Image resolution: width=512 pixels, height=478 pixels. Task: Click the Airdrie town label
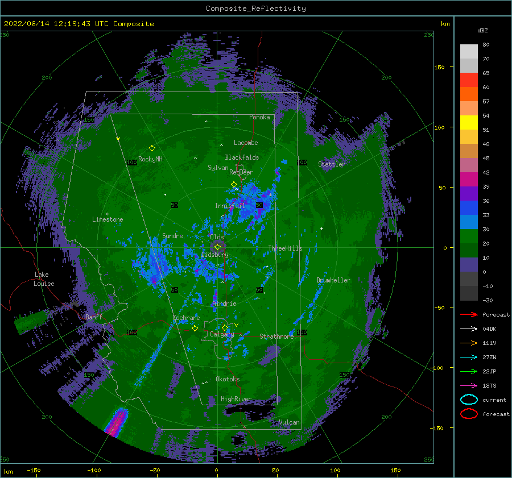[224, 304]
